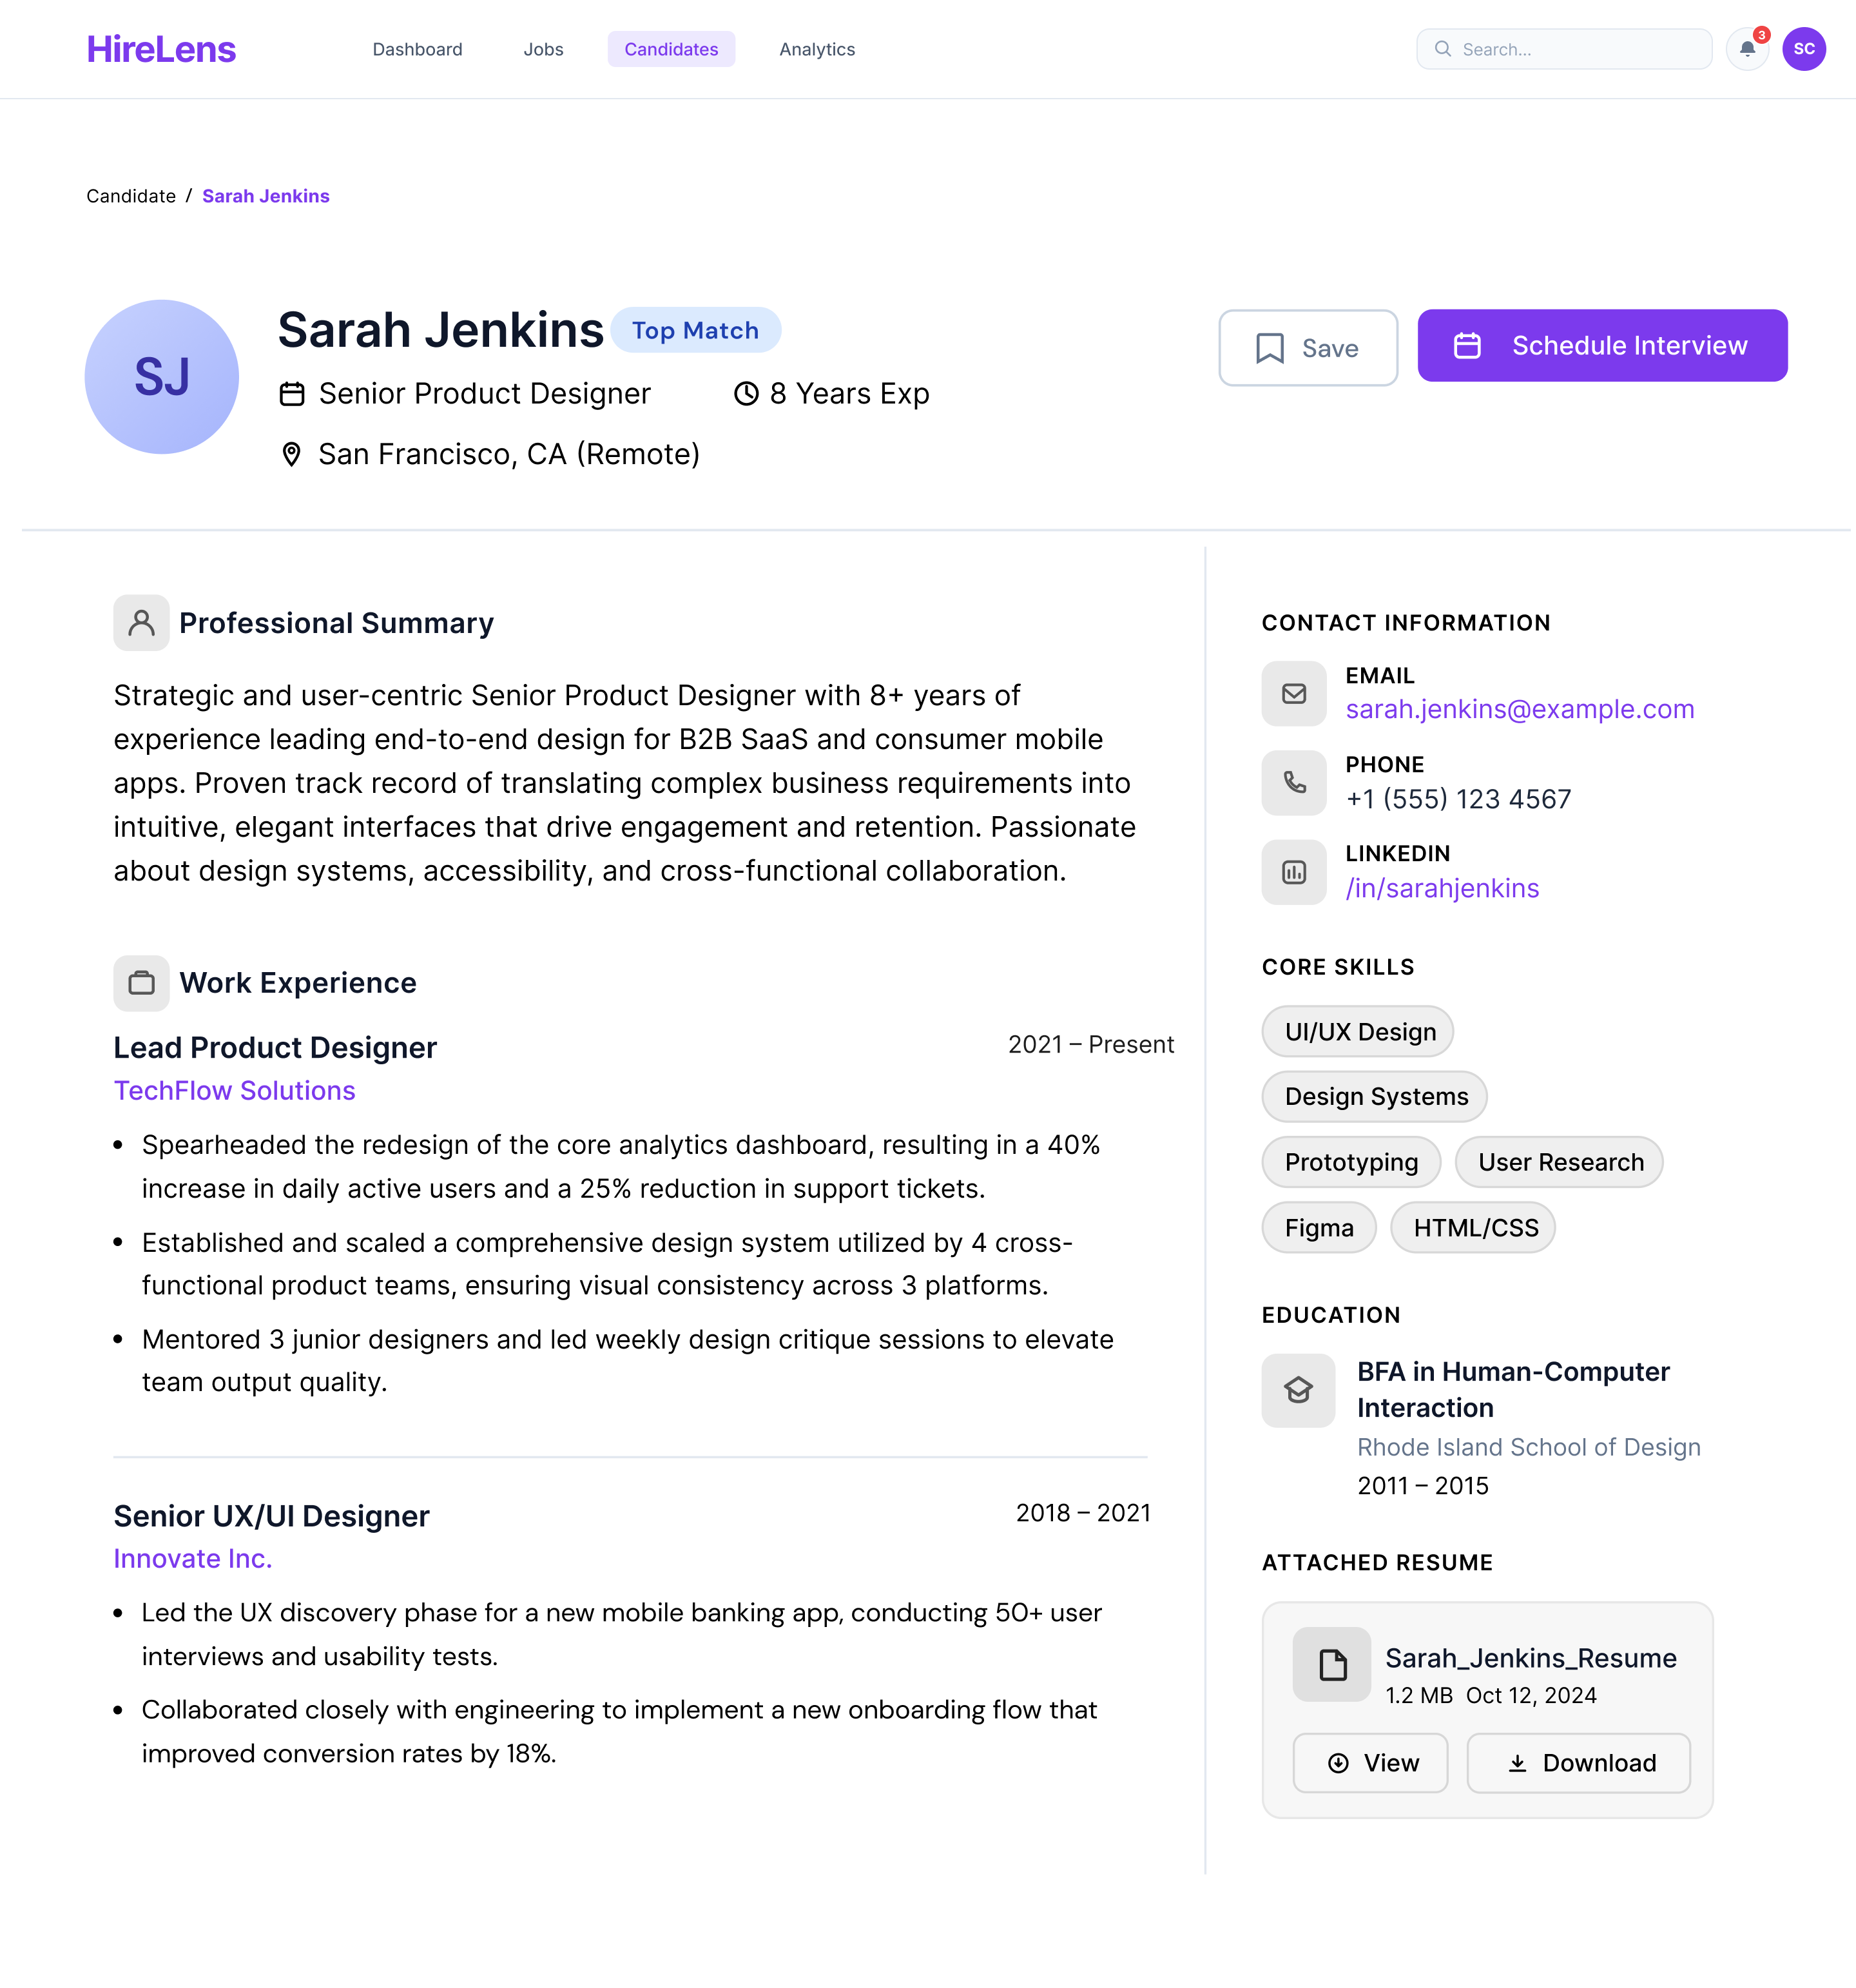Viewport: 1856px width, 1988px height.
Task: Go to the Jobs tab
Action: coord(543,49)
